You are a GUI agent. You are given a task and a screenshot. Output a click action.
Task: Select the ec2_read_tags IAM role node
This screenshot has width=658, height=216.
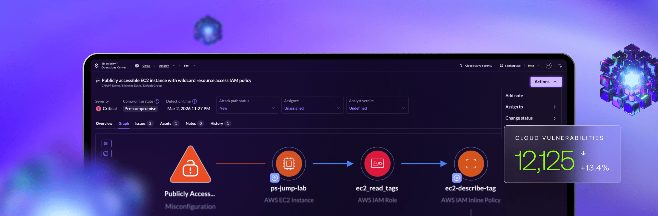(x=377, y=163)
